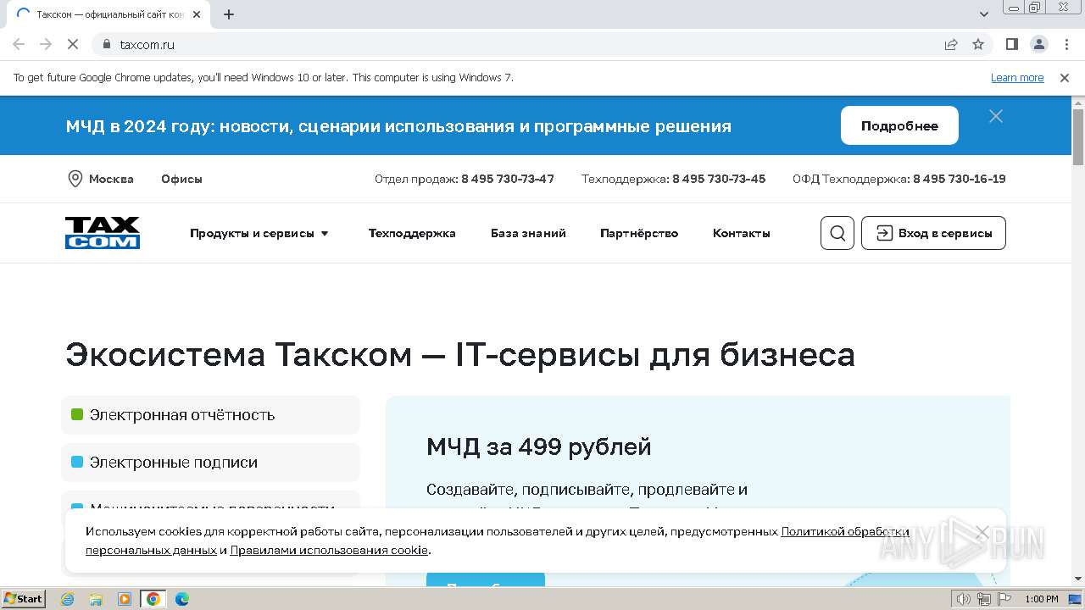
Task: Open the Chrome profile icon
Action: [x=1038, y=44]
